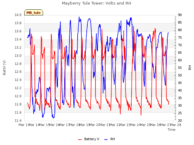Click the 70 right axis value
194x145 pixels.
pyautogui.click(x=180, y=45)
